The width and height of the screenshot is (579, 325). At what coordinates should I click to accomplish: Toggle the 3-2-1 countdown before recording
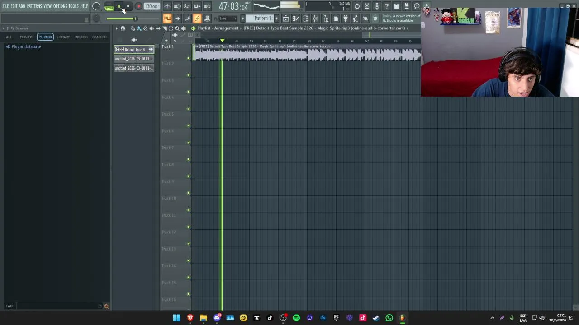[x=187, y=6]
